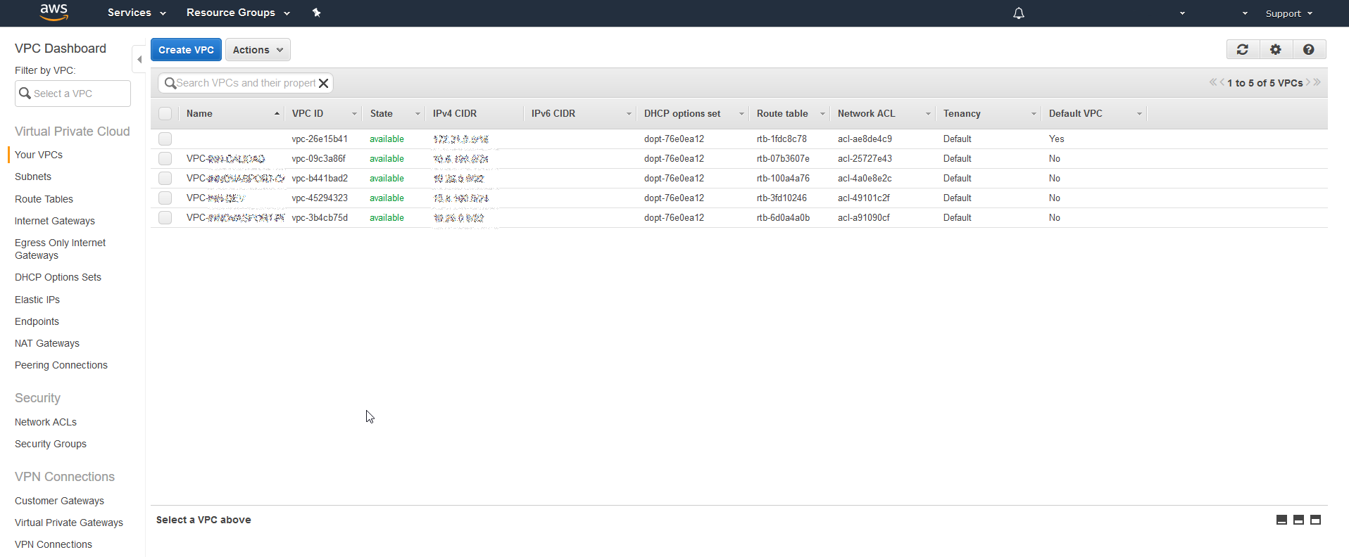Select checkbox for vpc-26e15b41 row
This screenshot has width=1349, height=557.
[165, 139]
